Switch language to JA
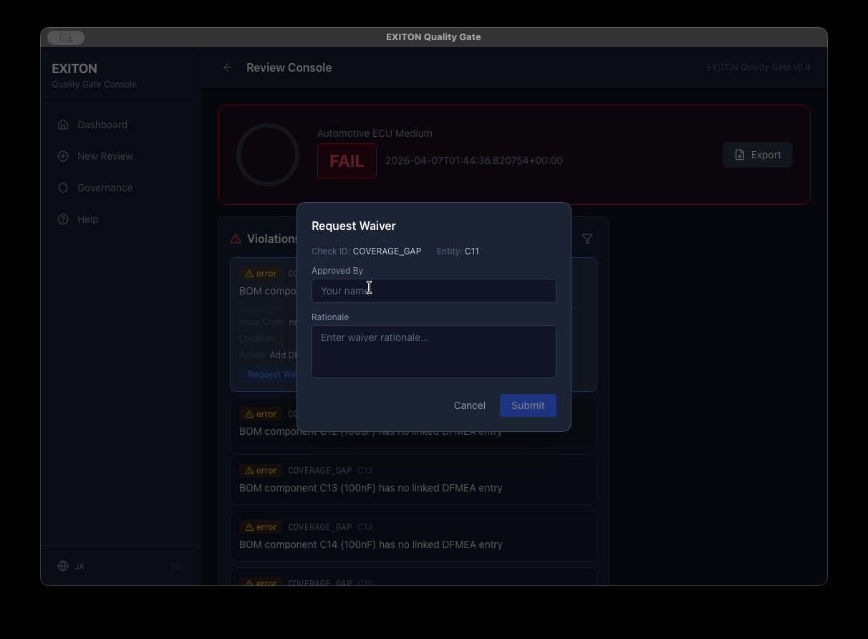This screenshot has width=868, height=639. tap(79, 566)
